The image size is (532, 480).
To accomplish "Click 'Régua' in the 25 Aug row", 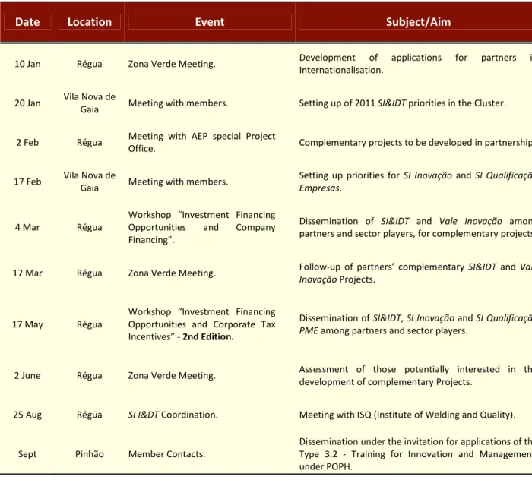I will pos(90,415).
